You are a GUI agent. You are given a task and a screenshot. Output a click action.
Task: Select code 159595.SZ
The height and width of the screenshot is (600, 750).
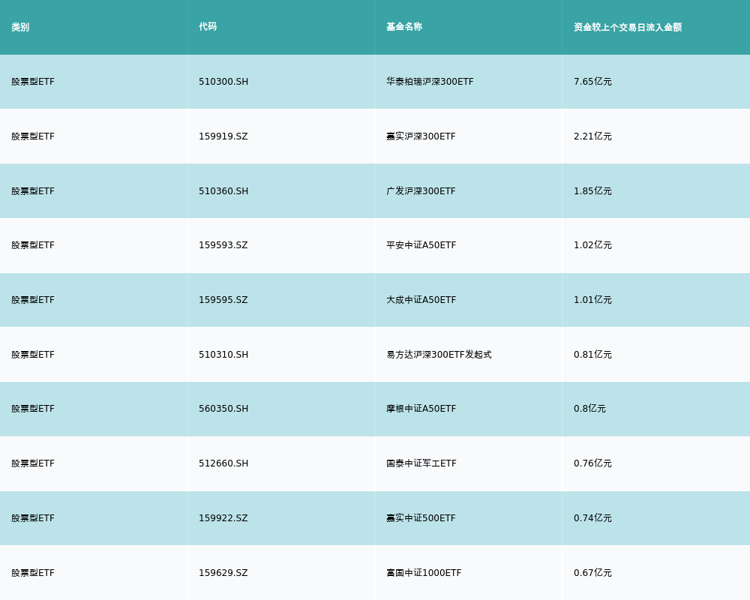[223, 300]
